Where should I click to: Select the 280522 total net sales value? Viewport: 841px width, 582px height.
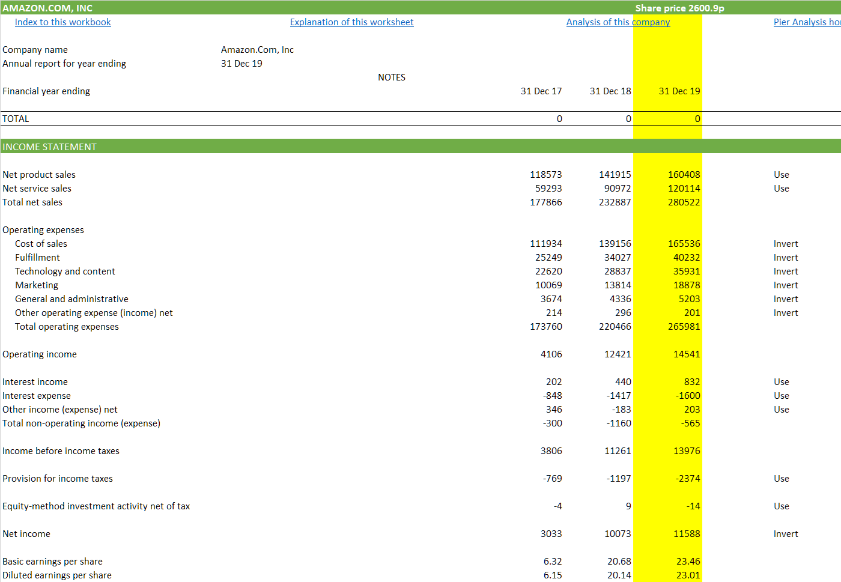tap(684, 202)
